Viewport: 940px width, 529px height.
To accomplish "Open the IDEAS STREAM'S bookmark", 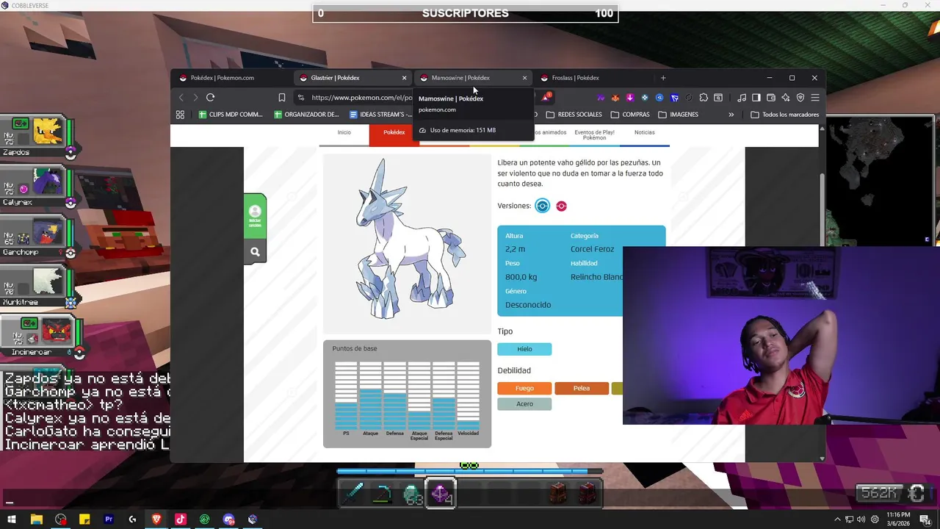I will pos(380,115).
